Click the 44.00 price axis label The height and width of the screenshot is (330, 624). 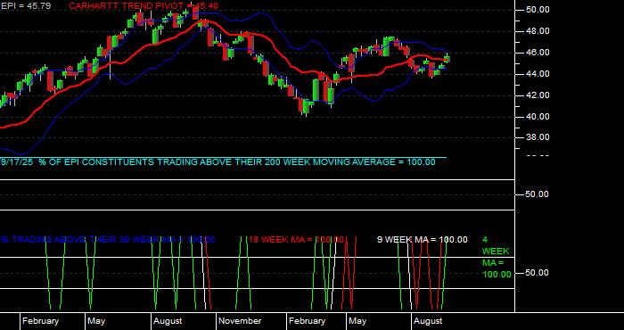click(538, 74)
